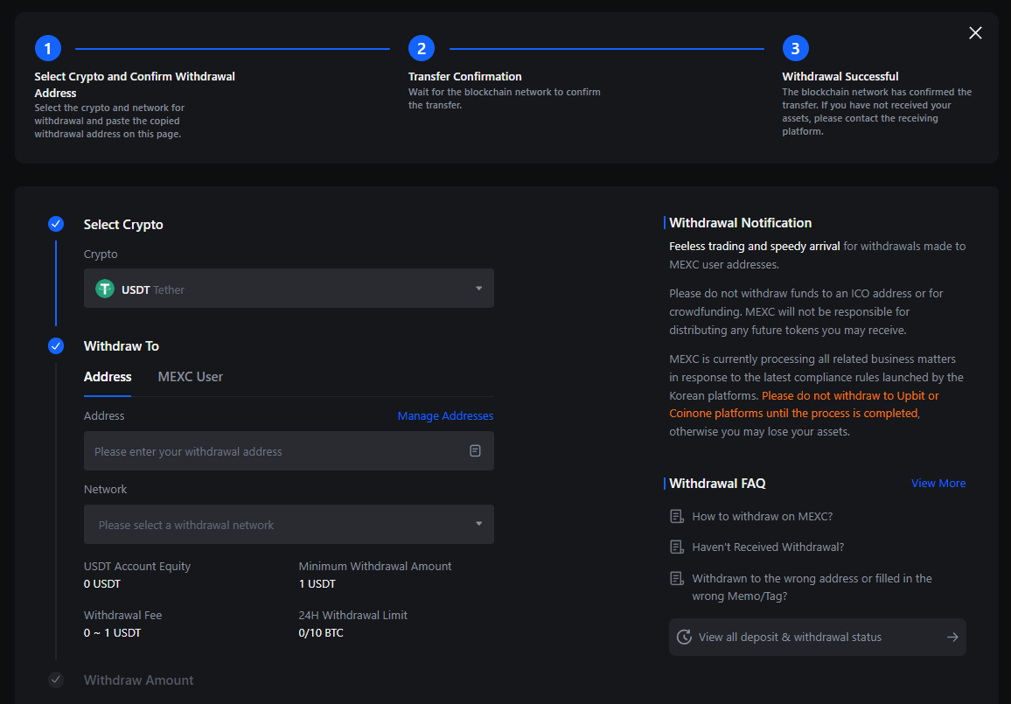Viewport: 1011px width, 704px height.
Task: Click the clock history icon in the status button
Action: (x=684, y=637)
